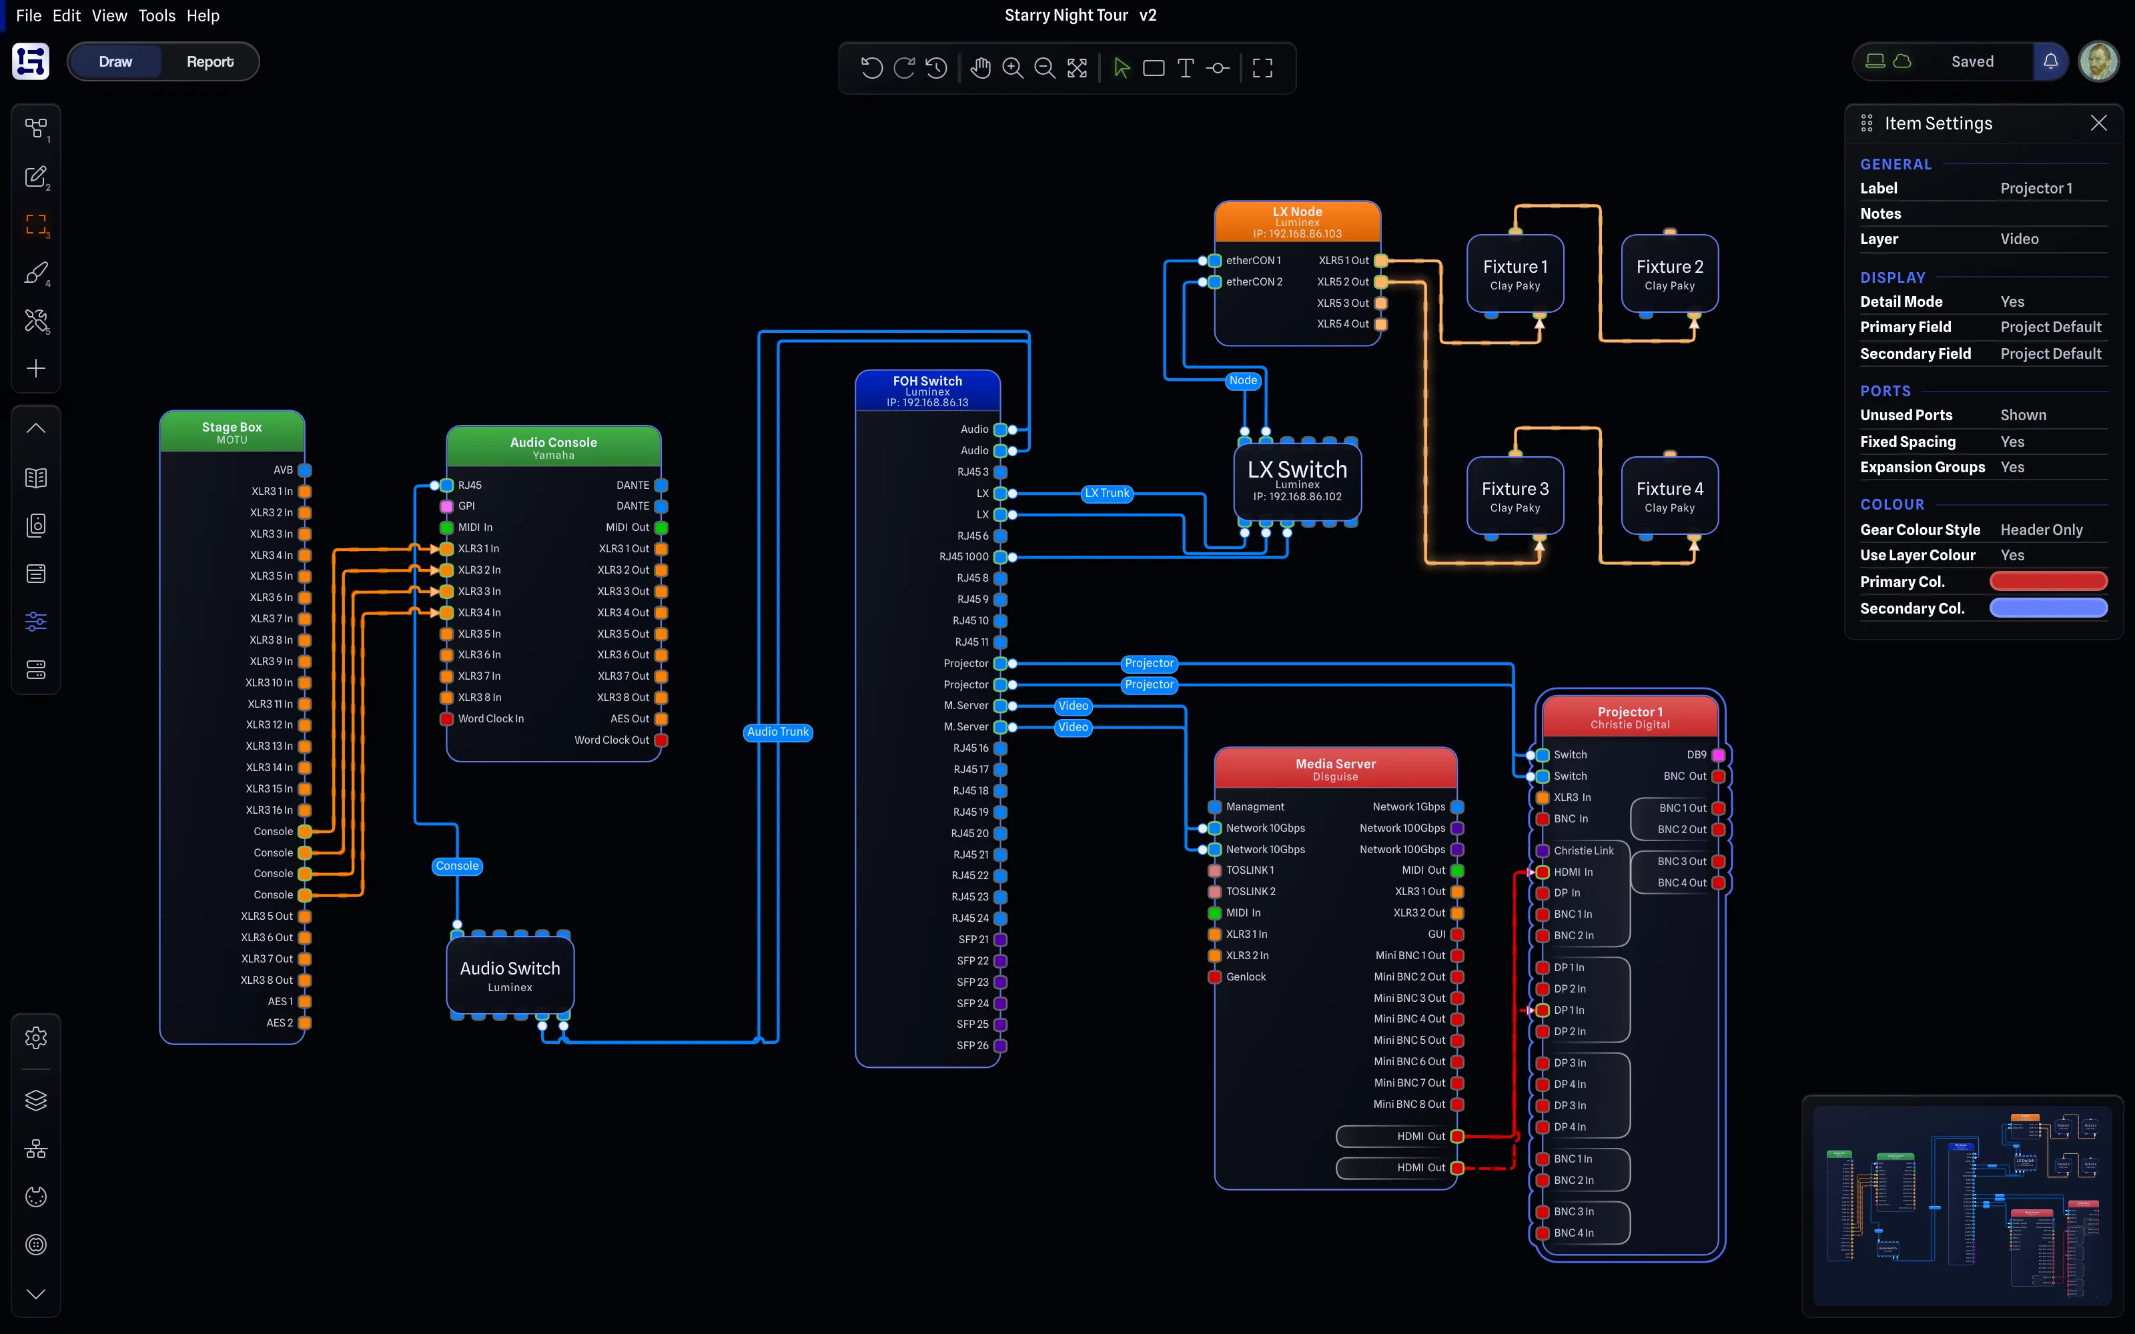Viewport: 2135px width, 1334px height.
Task: Click the plus add icon in sidebar
Action: (x=36, y=368)
